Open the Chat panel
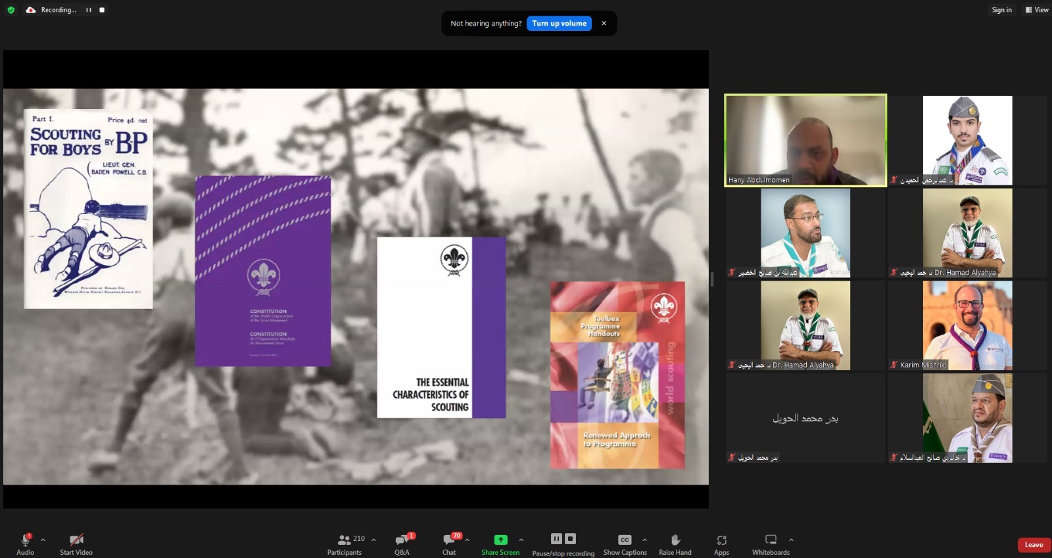1052x558 pixels. tap(450, 544)
